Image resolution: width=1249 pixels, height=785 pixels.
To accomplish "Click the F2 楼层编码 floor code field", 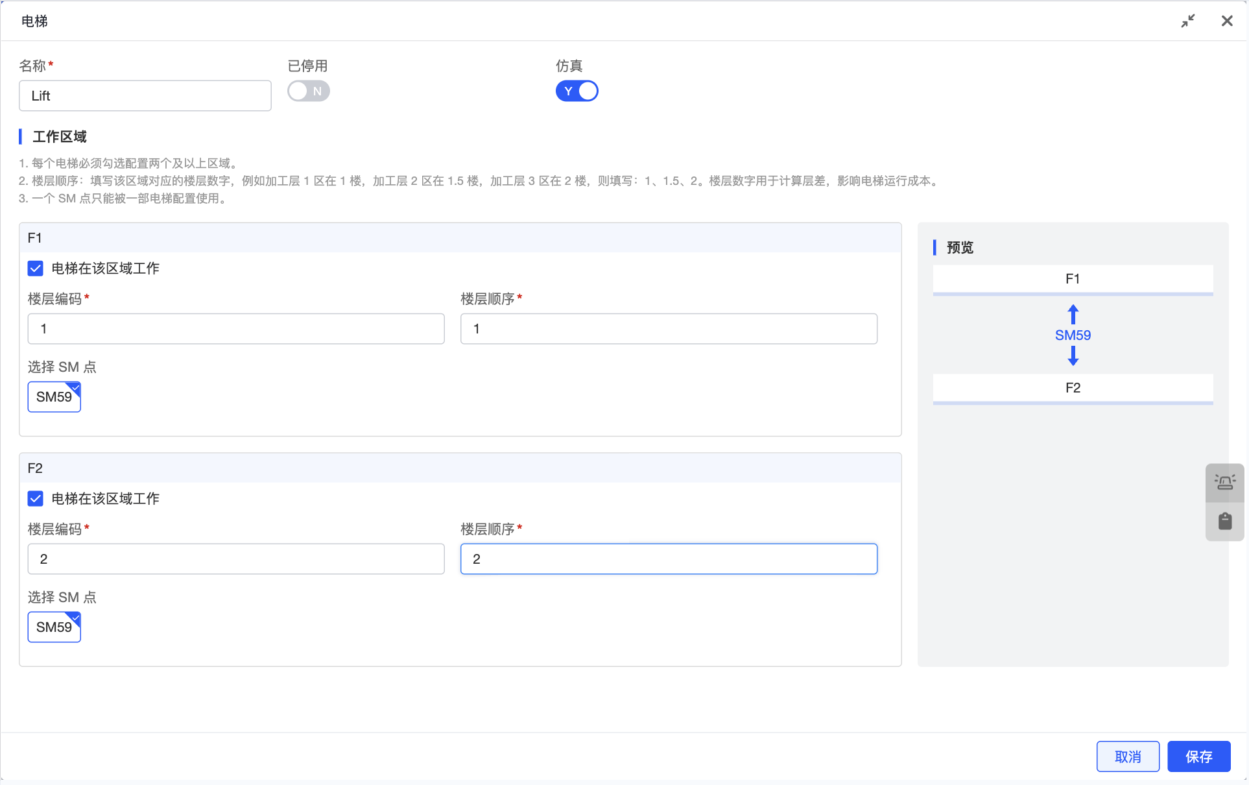I will click(236, 559).
